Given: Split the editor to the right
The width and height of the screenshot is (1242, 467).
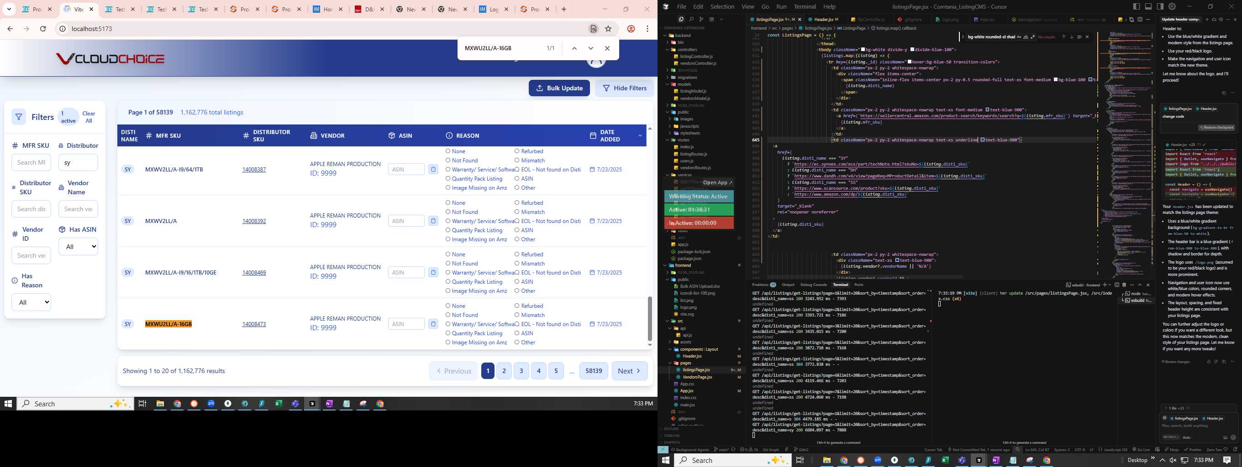Looking at the screenshot, I should [x=1140, y=20].
